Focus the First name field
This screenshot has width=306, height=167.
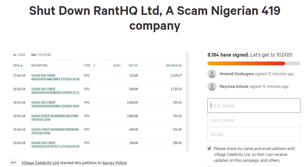point(254,106)
